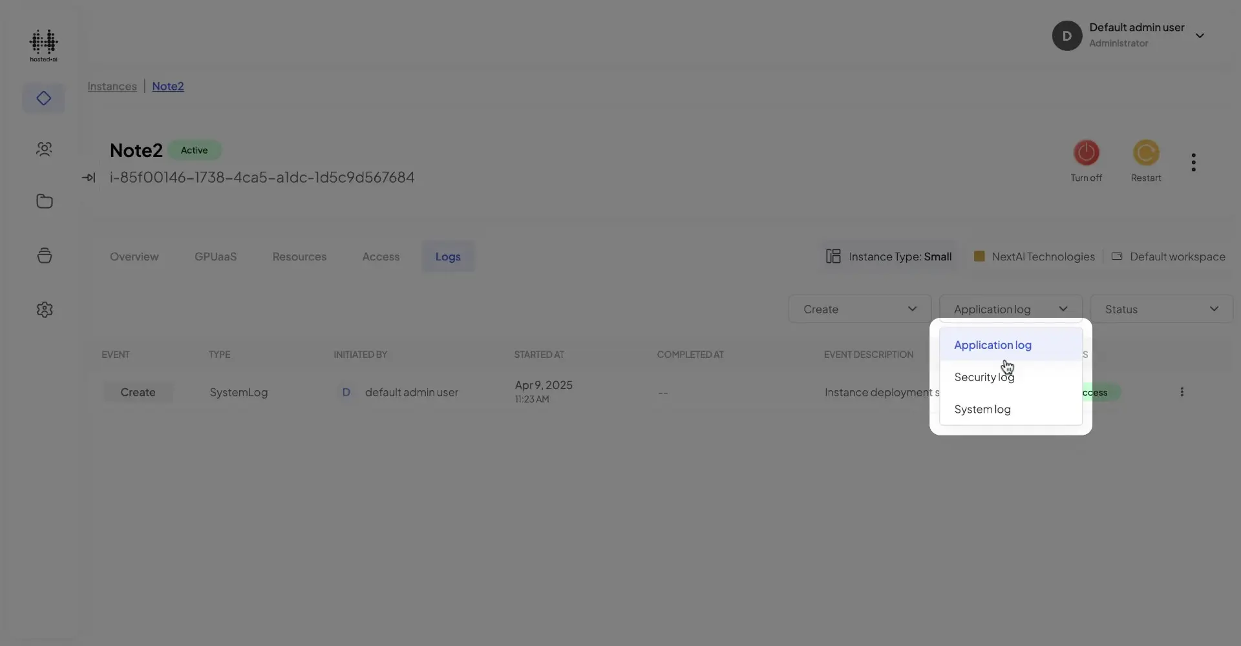Open the folder section in the sidebar
Image resolution: width=1241 pixels, height=646 pixels.
pyautogui.click(x=44, y=201)
